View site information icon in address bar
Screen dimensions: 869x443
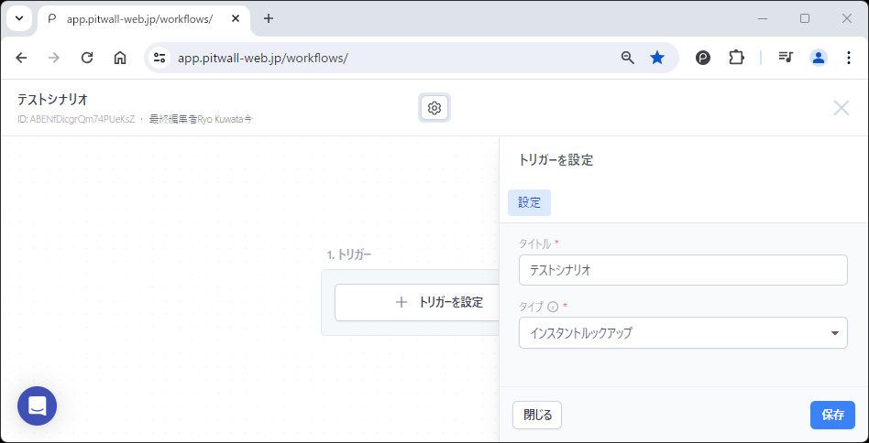tap(159, 58)
